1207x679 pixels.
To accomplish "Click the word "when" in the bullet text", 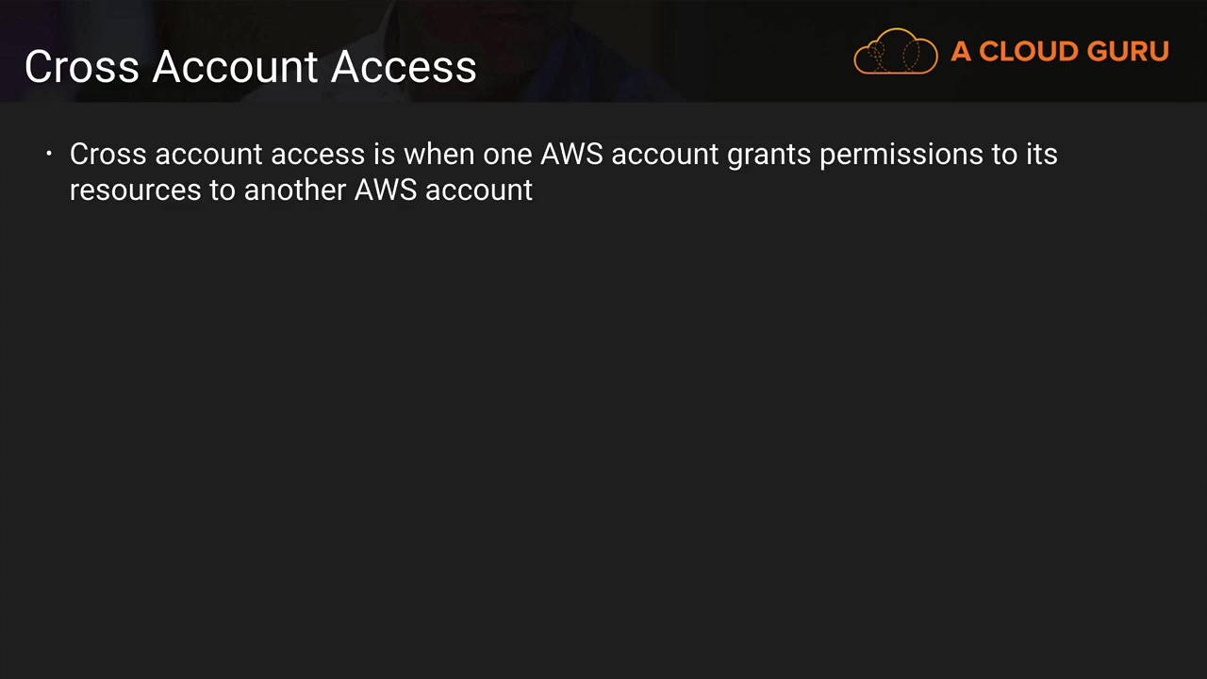I will point(438,154).
